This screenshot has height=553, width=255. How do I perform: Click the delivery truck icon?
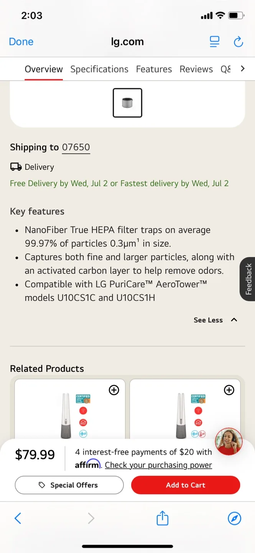click(x=15, y=167)
